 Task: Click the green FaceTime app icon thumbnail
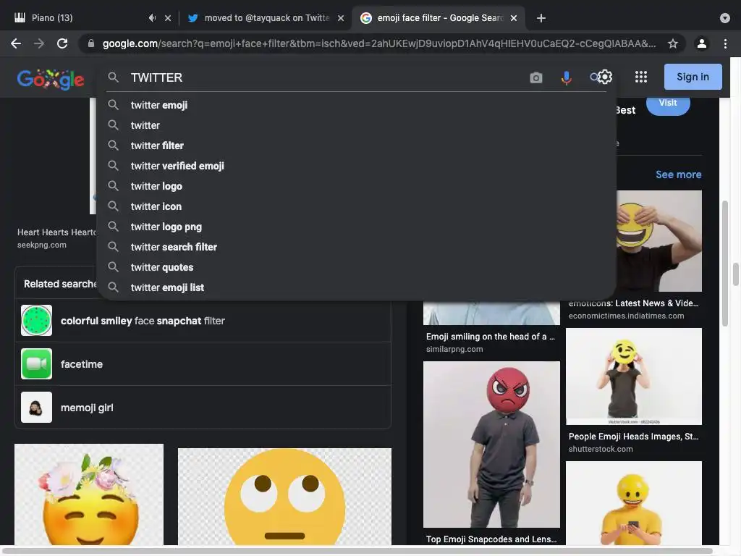(x=36, y=364)
